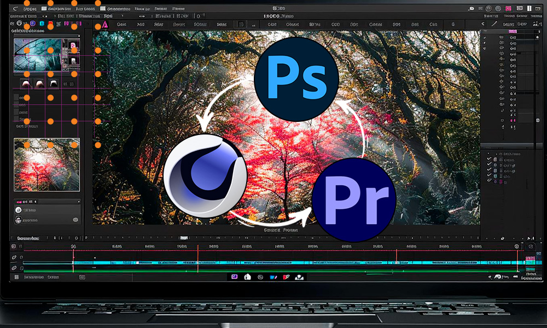The image size is (547, 328).
Task: Click the cloud icon in the top-right bar
Action: 472,8
